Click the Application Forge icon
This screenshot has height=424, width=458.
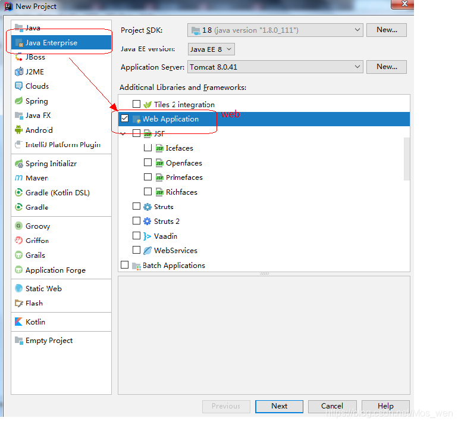tap(18, 270)
